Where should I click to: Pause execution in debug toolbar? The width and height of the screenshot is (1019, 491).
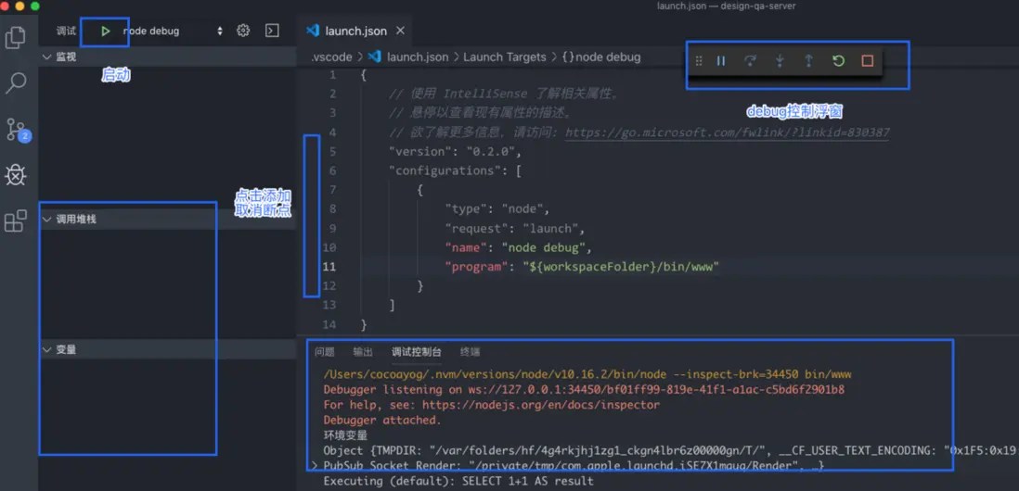click(721, 61)
